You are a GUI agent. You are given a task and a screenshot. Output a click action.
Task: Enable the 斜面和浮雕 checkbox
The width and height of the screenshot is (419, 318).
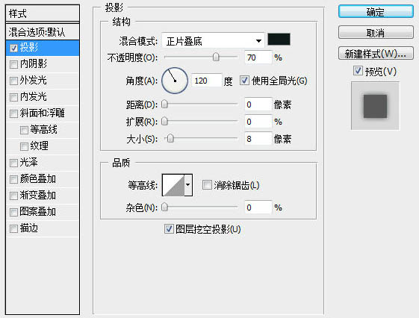(x=13, y=113)
